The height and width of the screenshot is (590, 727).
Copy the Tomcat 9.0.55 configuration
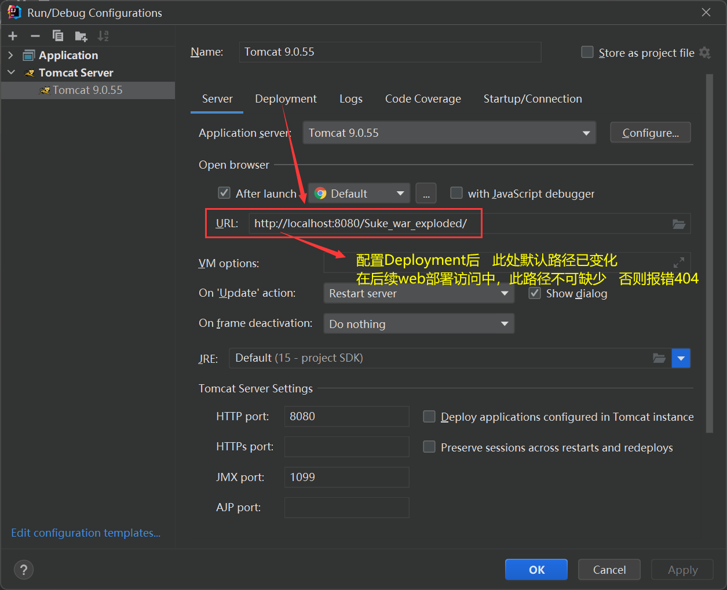58,35
